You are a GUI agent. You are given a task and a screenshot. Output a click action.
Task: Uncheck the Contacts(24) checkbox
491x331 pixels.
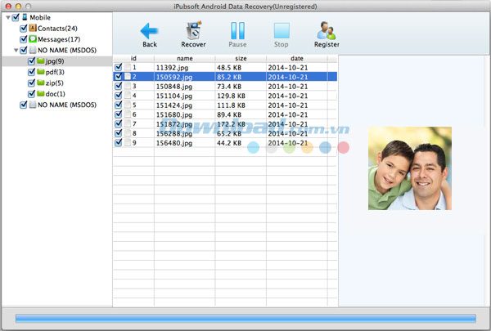tap(24, 28)
